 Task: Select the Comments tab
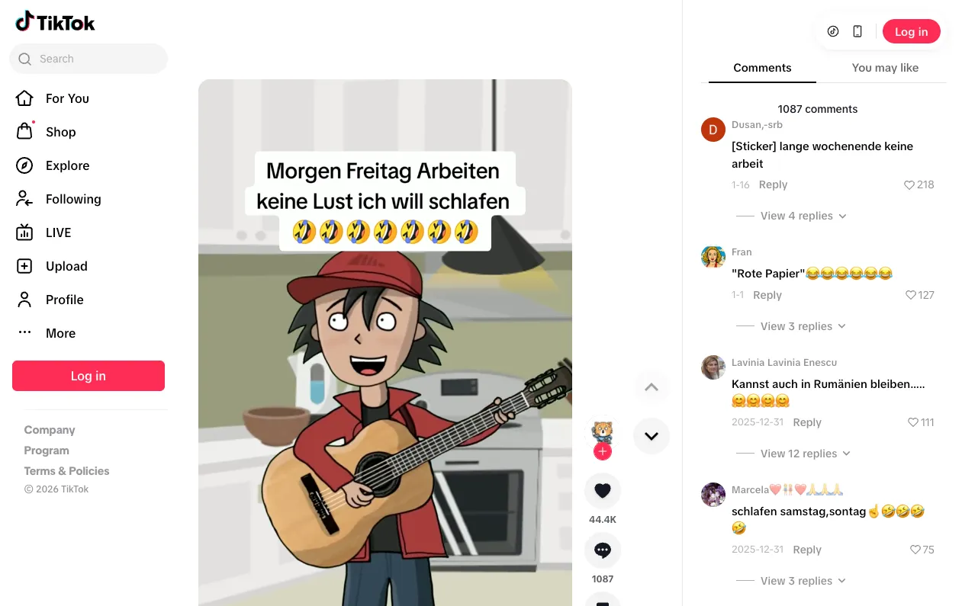pyautogui.click(x=762, y=68)
